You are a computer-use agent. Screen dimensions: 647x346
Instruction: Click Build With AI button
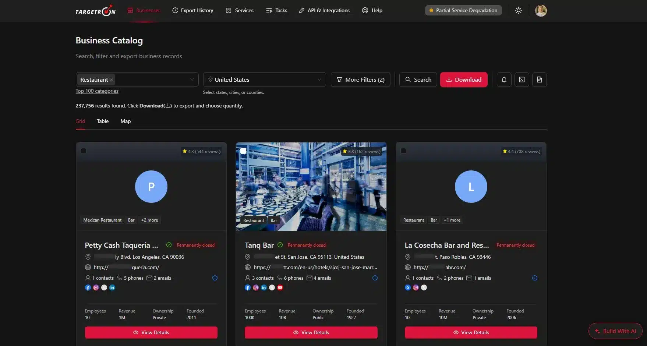615,331
